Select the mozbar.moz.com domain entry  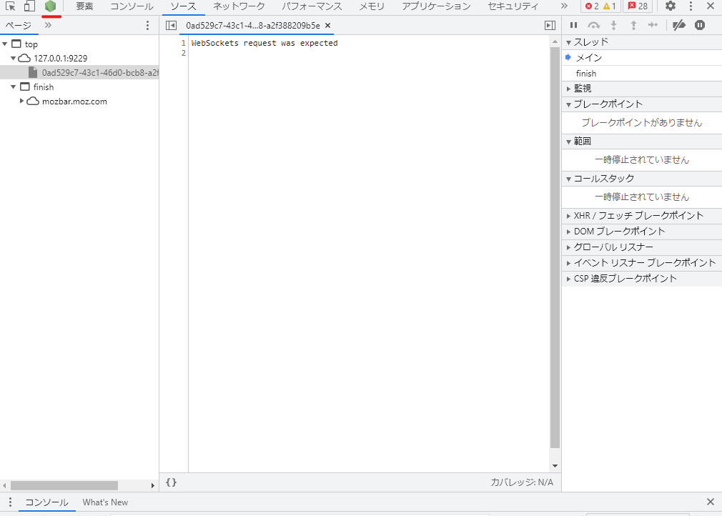pos(74,101)
